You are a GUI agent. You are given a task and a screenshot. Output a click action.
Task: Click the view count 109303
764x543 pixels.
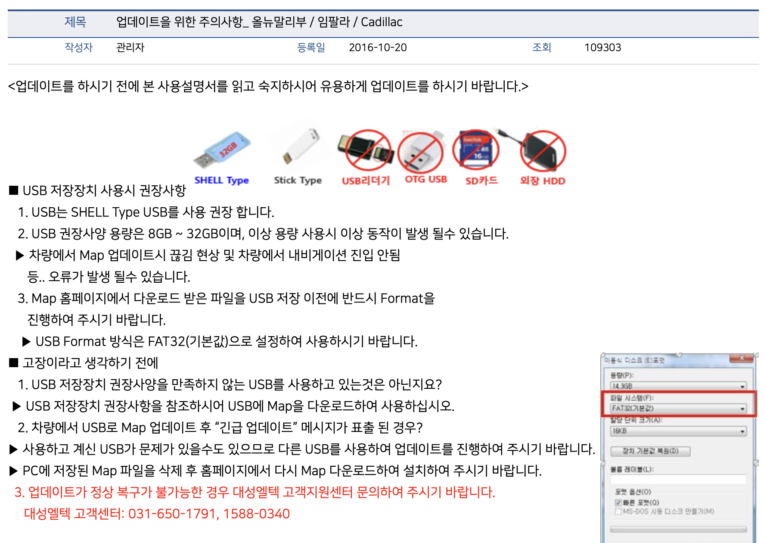pyautogui.click(x=603, y=47)
